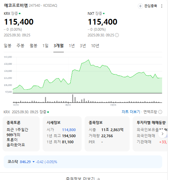
Task: Open the 면책조항 link
Action: tap(150, 112)
